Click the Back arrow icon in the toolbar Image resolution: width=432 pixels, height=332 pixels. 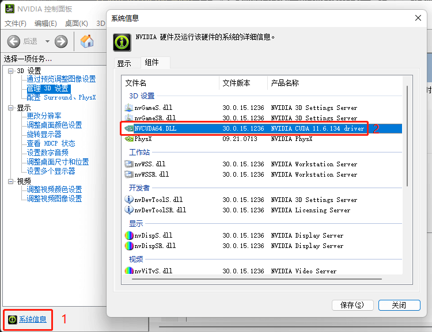coord(13,41)
